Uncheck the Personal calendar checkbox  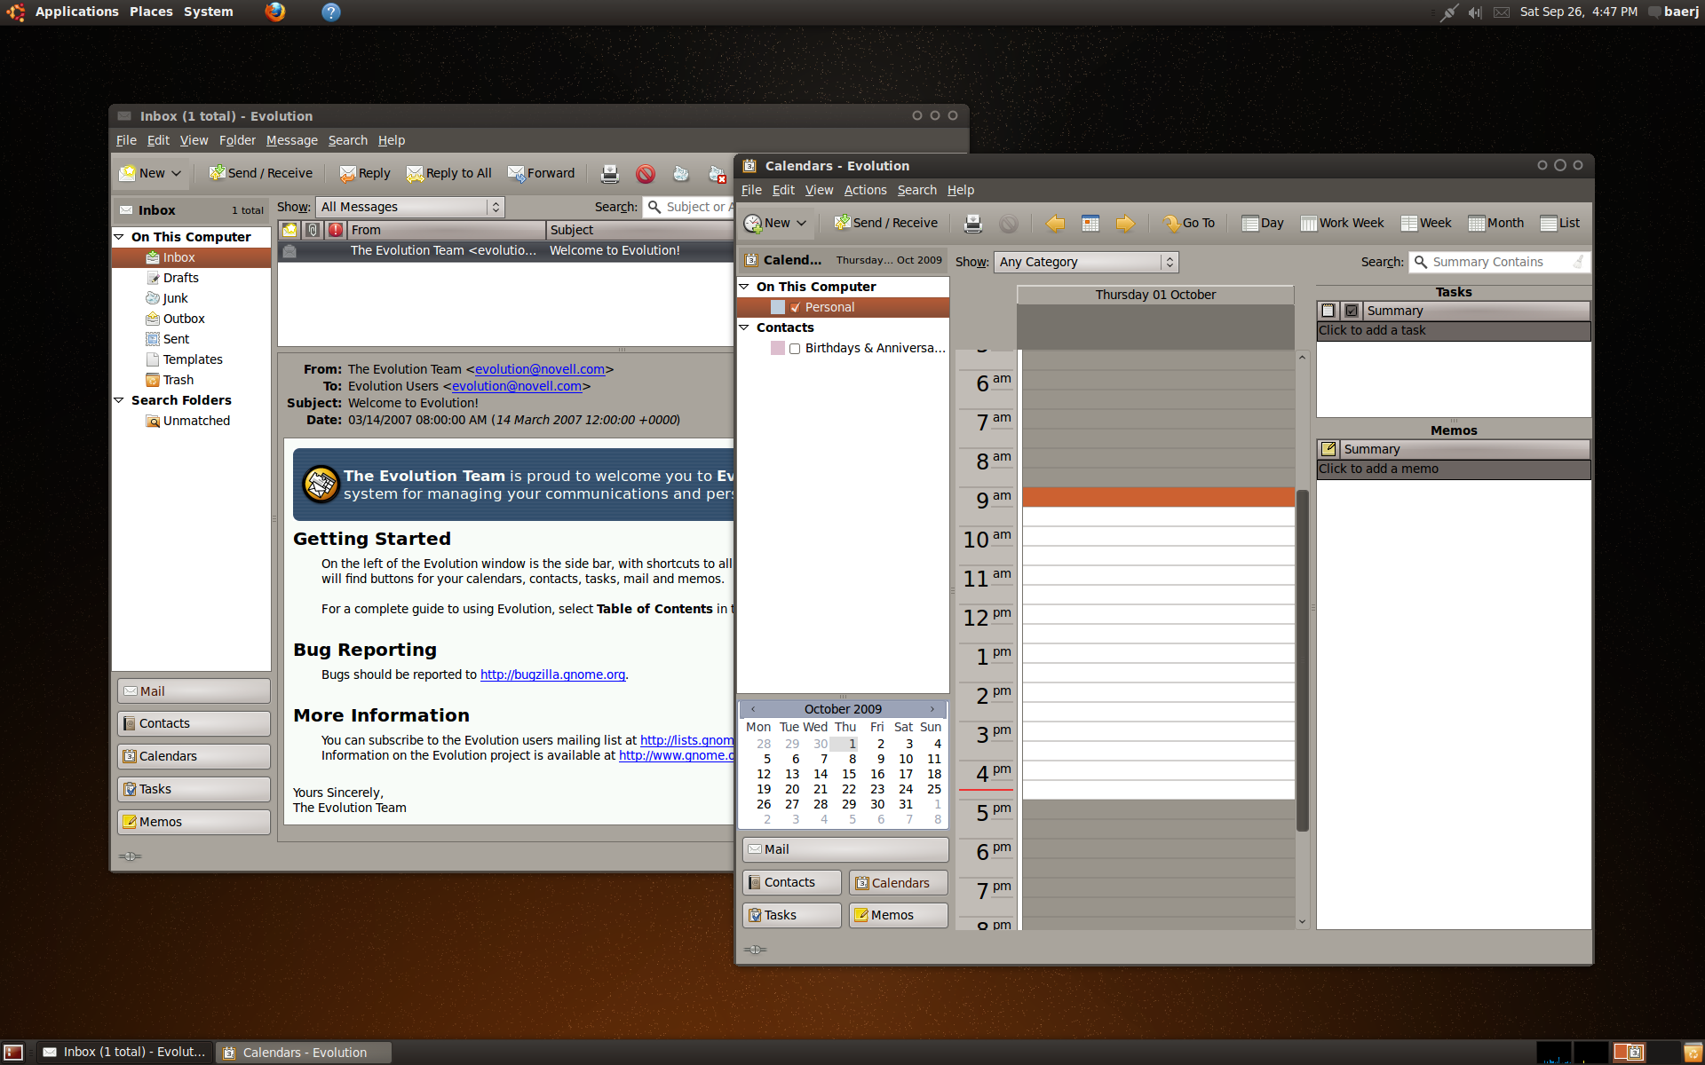(x=796, y=308)
